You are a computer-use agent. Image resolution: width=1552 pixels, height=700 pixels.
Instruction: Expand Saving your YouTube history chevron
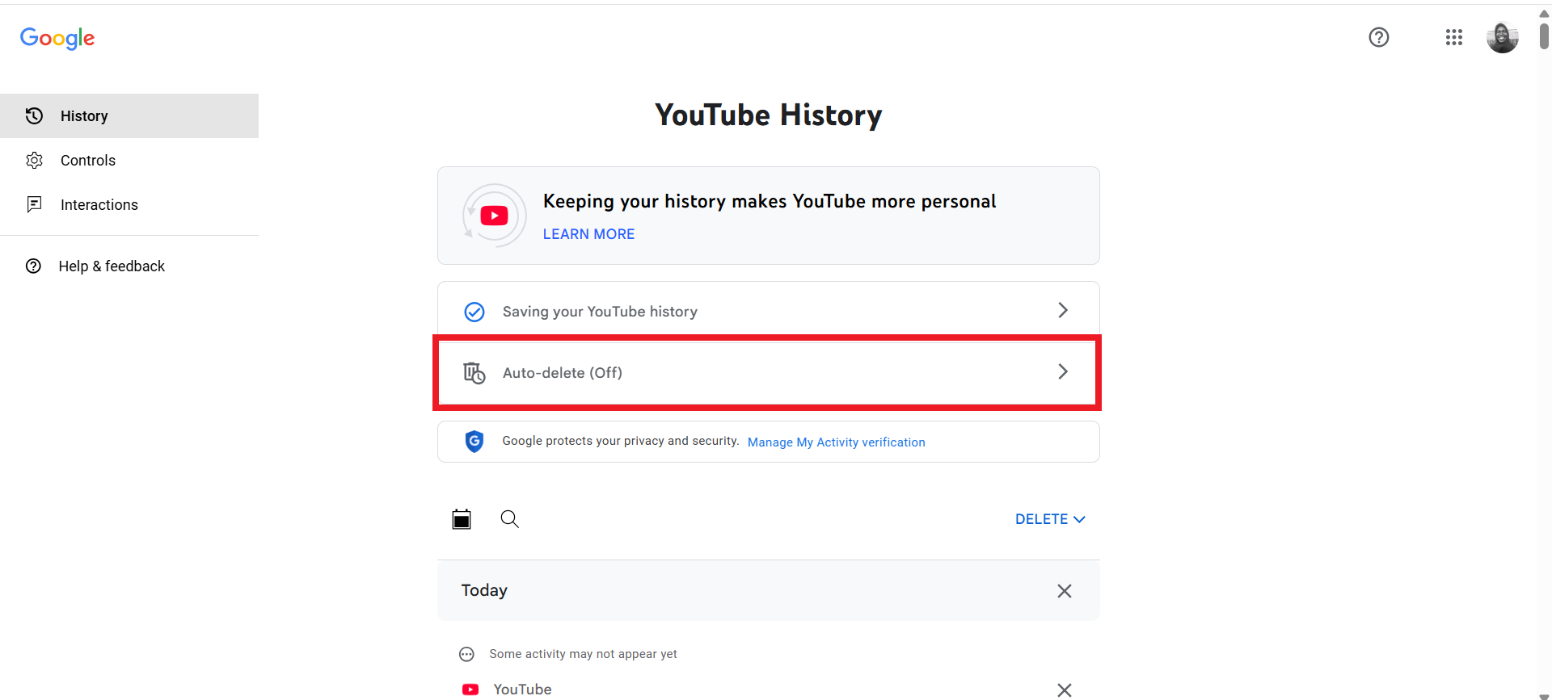click(x=1063, y=310)
